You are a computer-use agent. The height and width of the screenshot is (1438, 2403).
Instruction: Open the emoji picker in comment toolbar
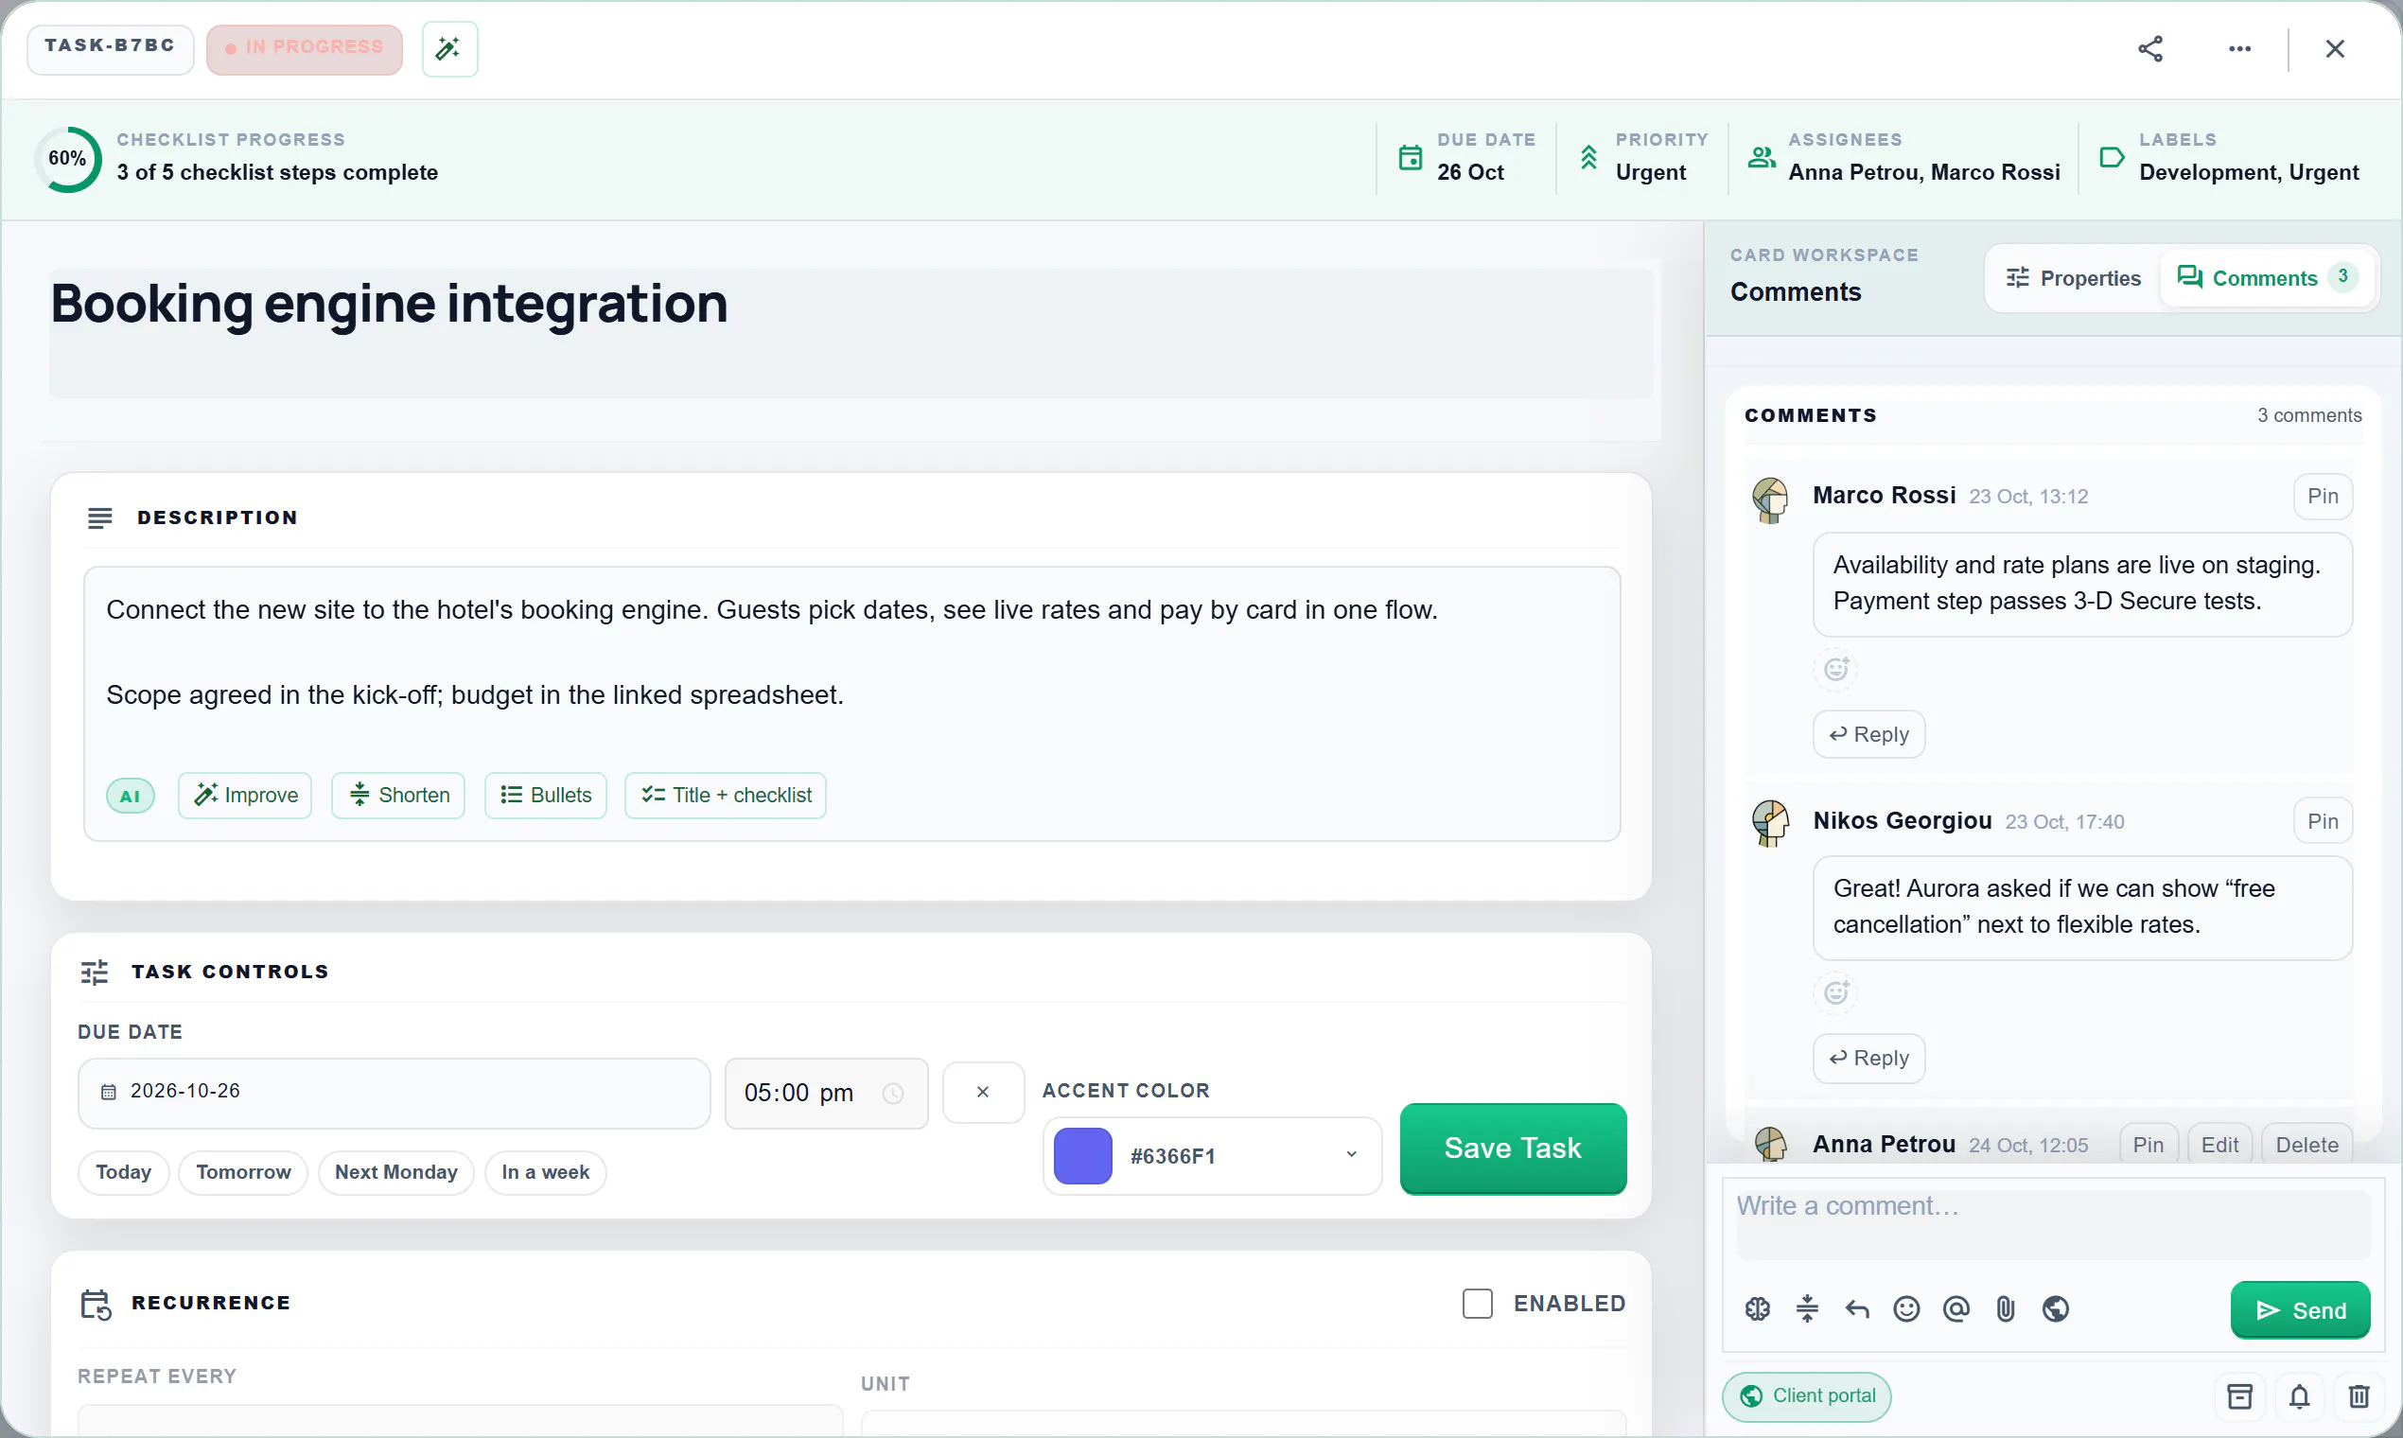[1906, 1309]
